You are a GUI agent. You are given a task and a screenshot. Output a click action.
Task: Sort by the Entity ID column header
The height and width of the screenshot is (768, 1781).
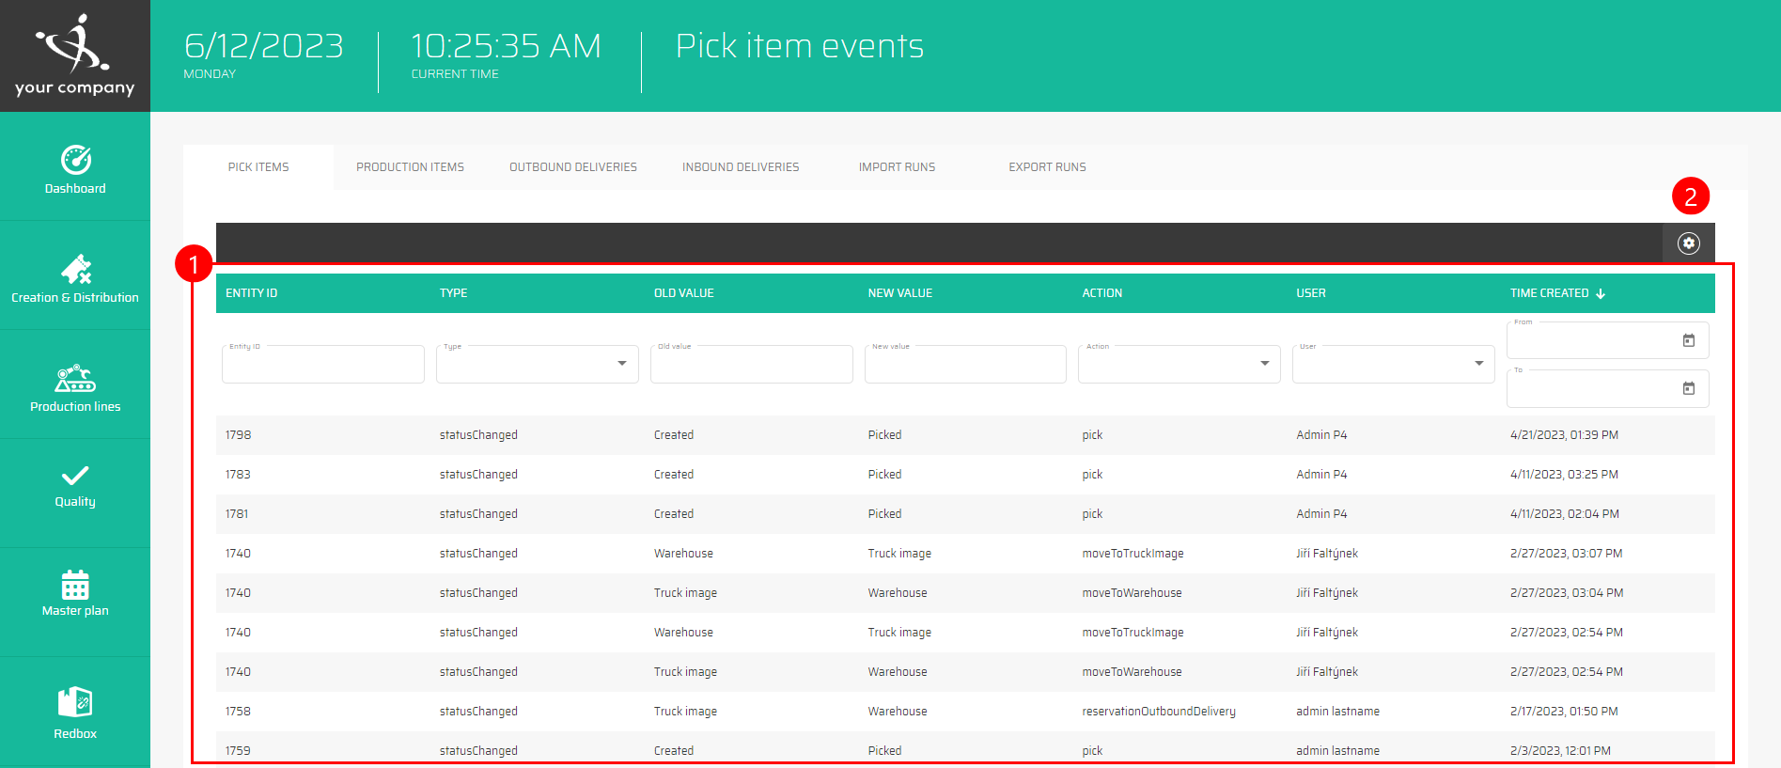[x=252, y=293]
